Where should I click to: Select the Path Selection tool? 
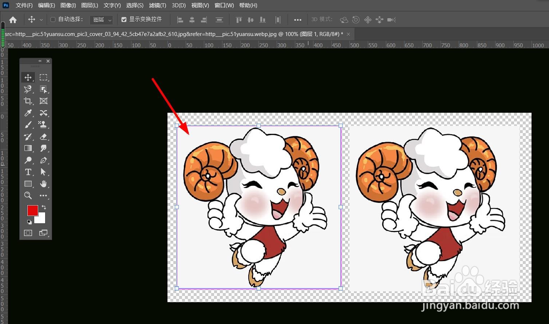tap(43, 172)
